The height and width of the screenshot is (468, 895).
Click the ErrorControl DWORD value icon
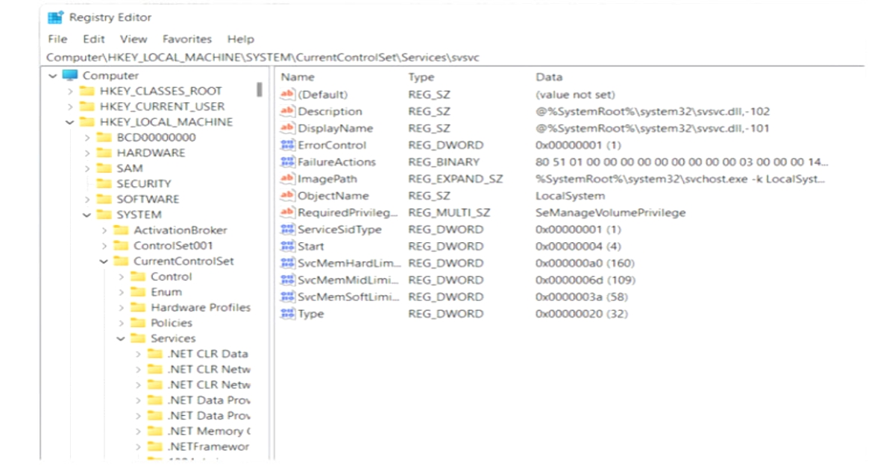(x=287, y=145)
